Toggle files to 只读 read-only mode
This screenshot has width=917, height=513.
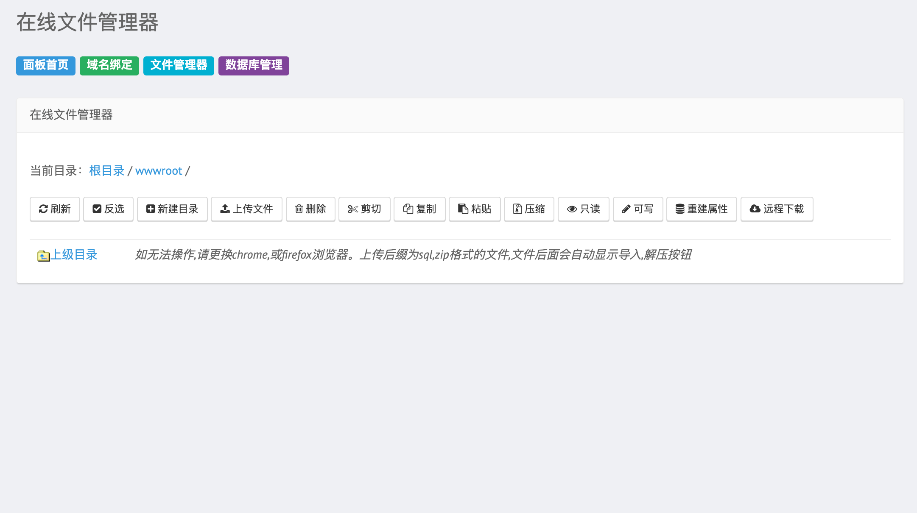pyautogui.click(x=583, y=209)
